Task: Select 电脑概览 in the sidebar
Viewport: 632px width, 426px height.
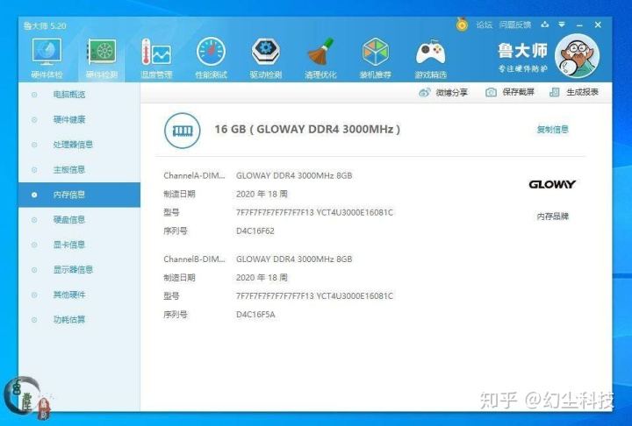Action: coord(79,95)
